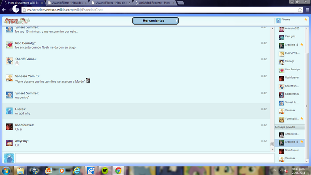Click the Adventure Time wiki logo

17,20
